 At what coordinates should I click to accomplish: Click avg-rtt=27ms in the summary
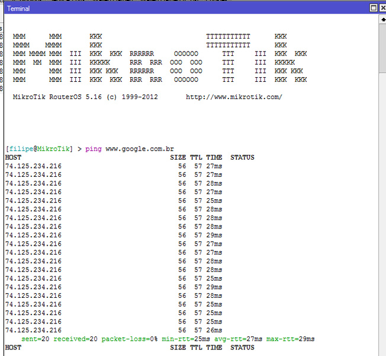point(238,339)
